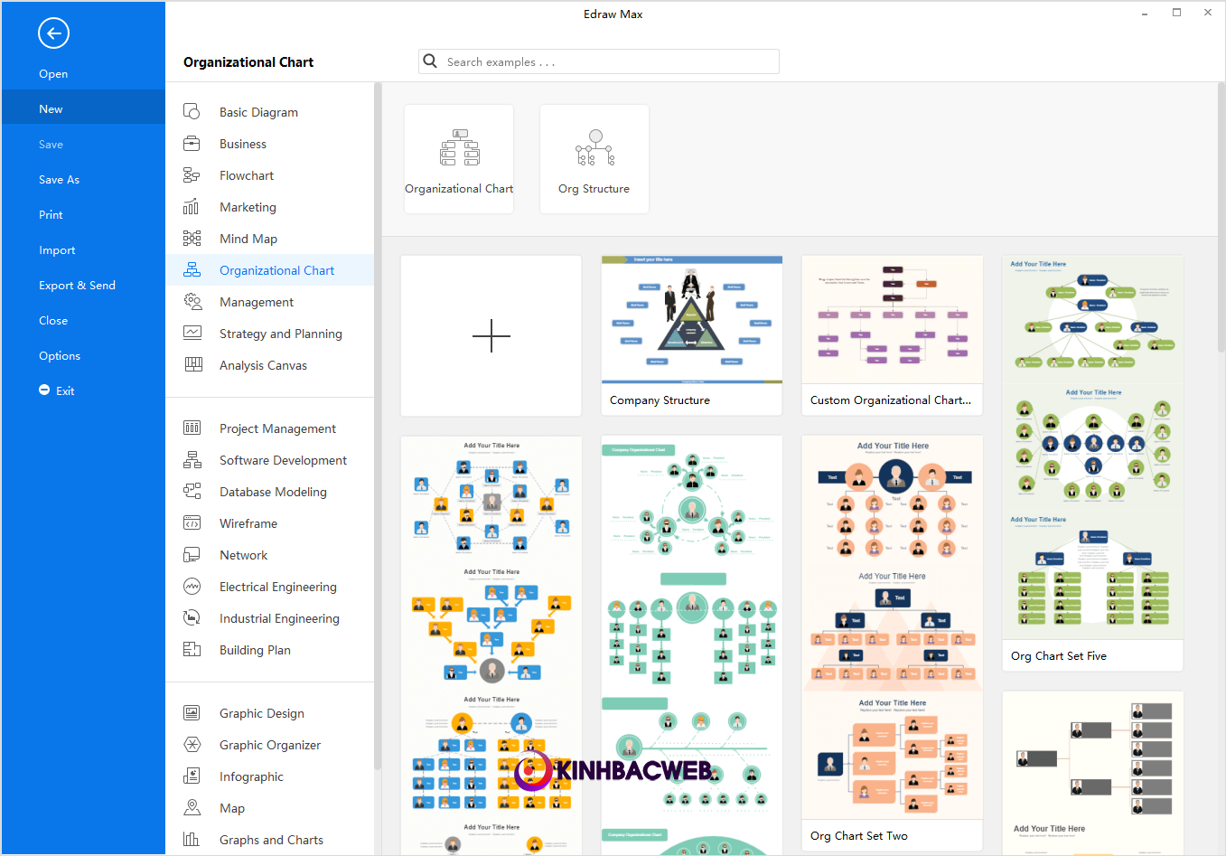Focus the Search examples input field
1226x856 pixels.
point(599,61)
